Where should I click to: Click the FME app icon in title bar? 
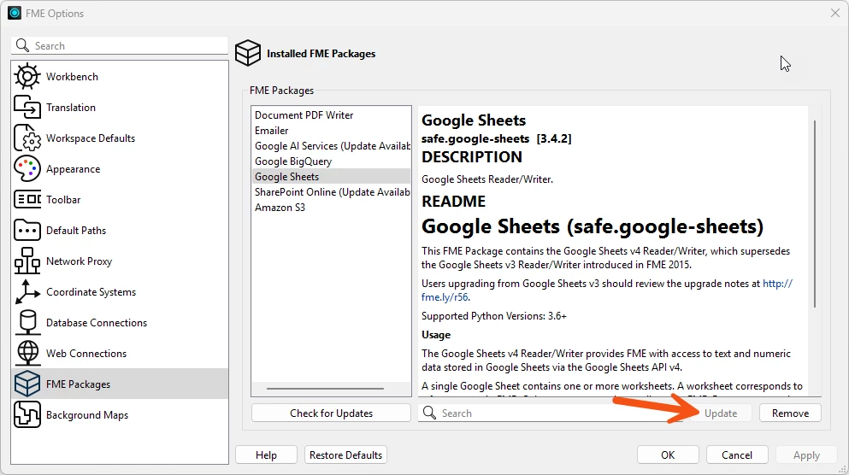tap(15, 13)
